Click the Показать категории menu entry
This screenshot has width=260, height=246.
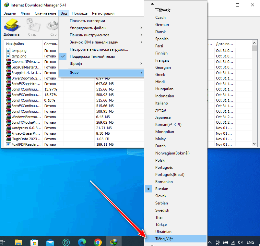tap(87, 21)
